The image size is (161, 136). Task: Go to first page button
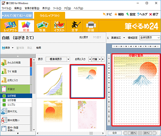[x=125, y=133]
